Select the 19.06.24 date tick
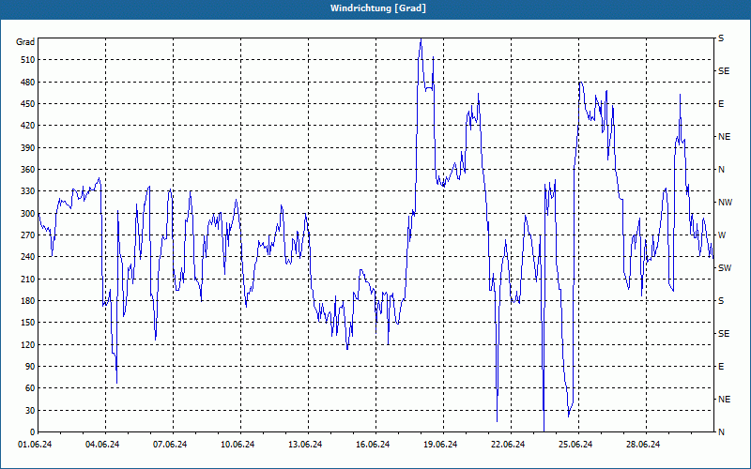Screen dimensions: 751x469 point(440,445)
